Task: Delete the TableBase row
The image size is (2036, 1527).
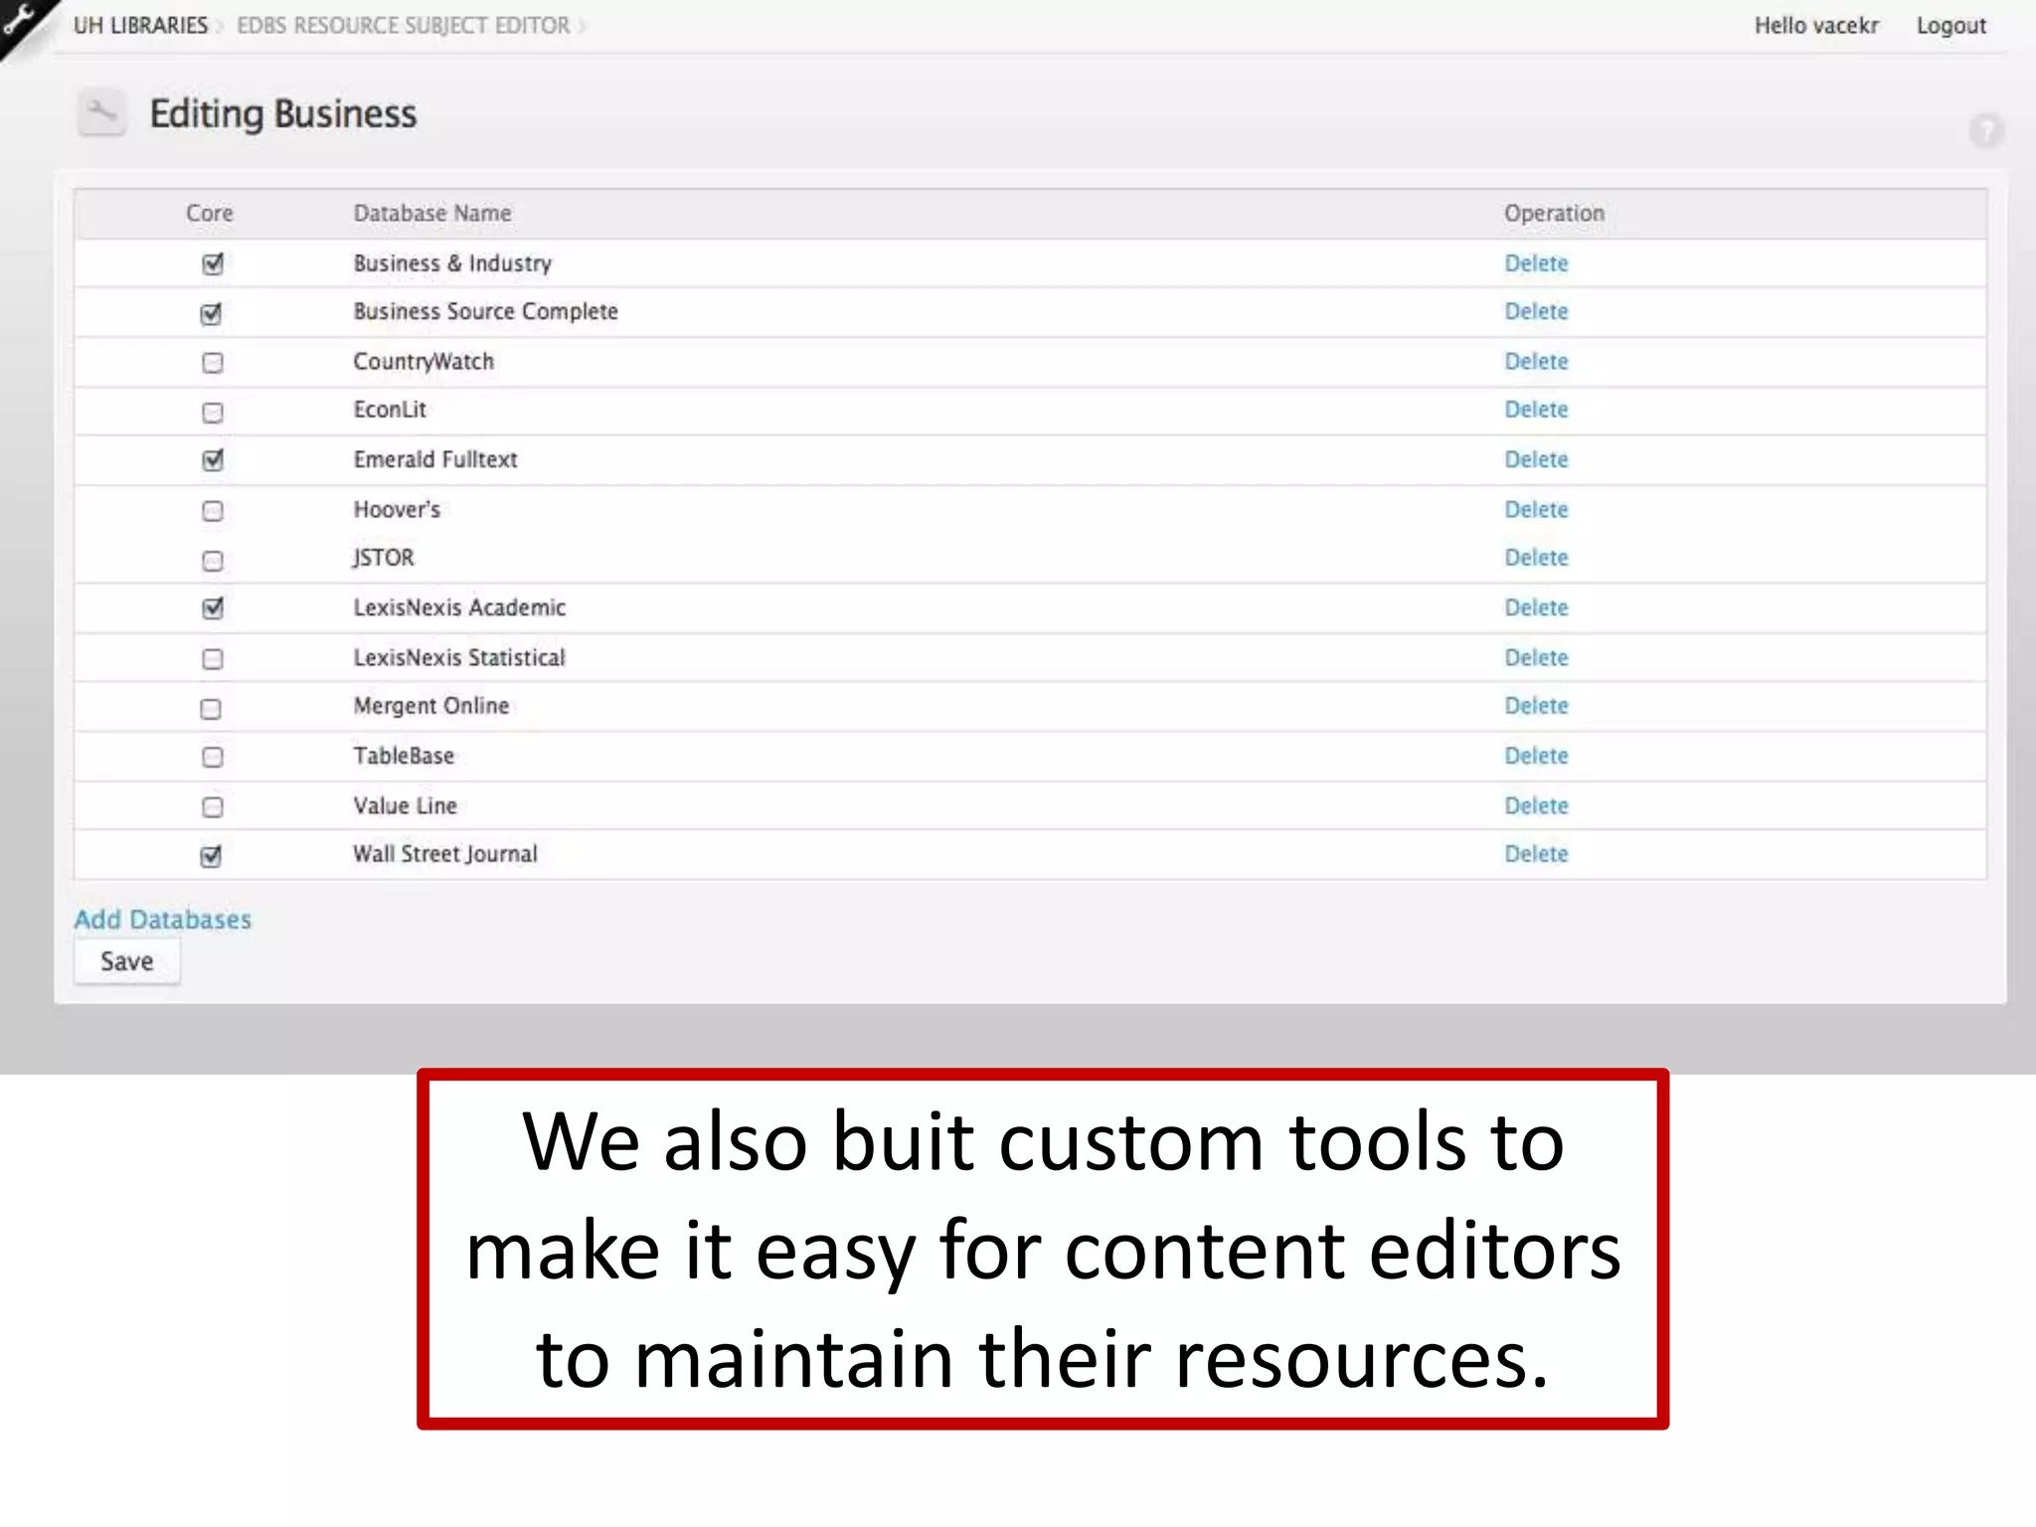Action: pyautogui.click(x=1536, y=756)
